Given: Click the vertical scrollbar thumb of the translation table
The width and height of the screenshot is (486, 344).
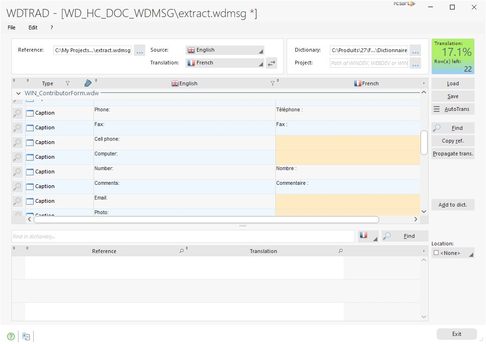Looking at the screenshot, I should [424, 142].
